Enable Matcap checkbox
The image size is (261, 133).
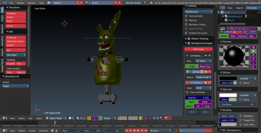[186, 20]
